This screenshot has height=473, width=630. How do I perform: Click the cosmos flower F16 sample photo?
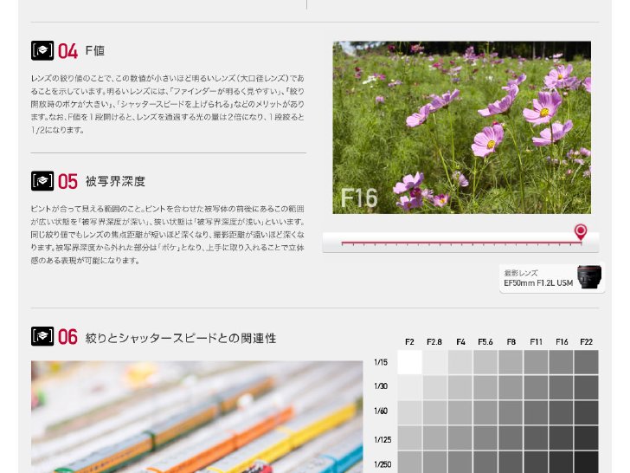click(461, 127)
